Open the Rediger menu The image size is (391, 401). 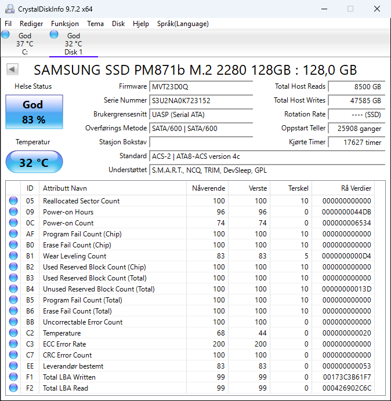(31, 24)
